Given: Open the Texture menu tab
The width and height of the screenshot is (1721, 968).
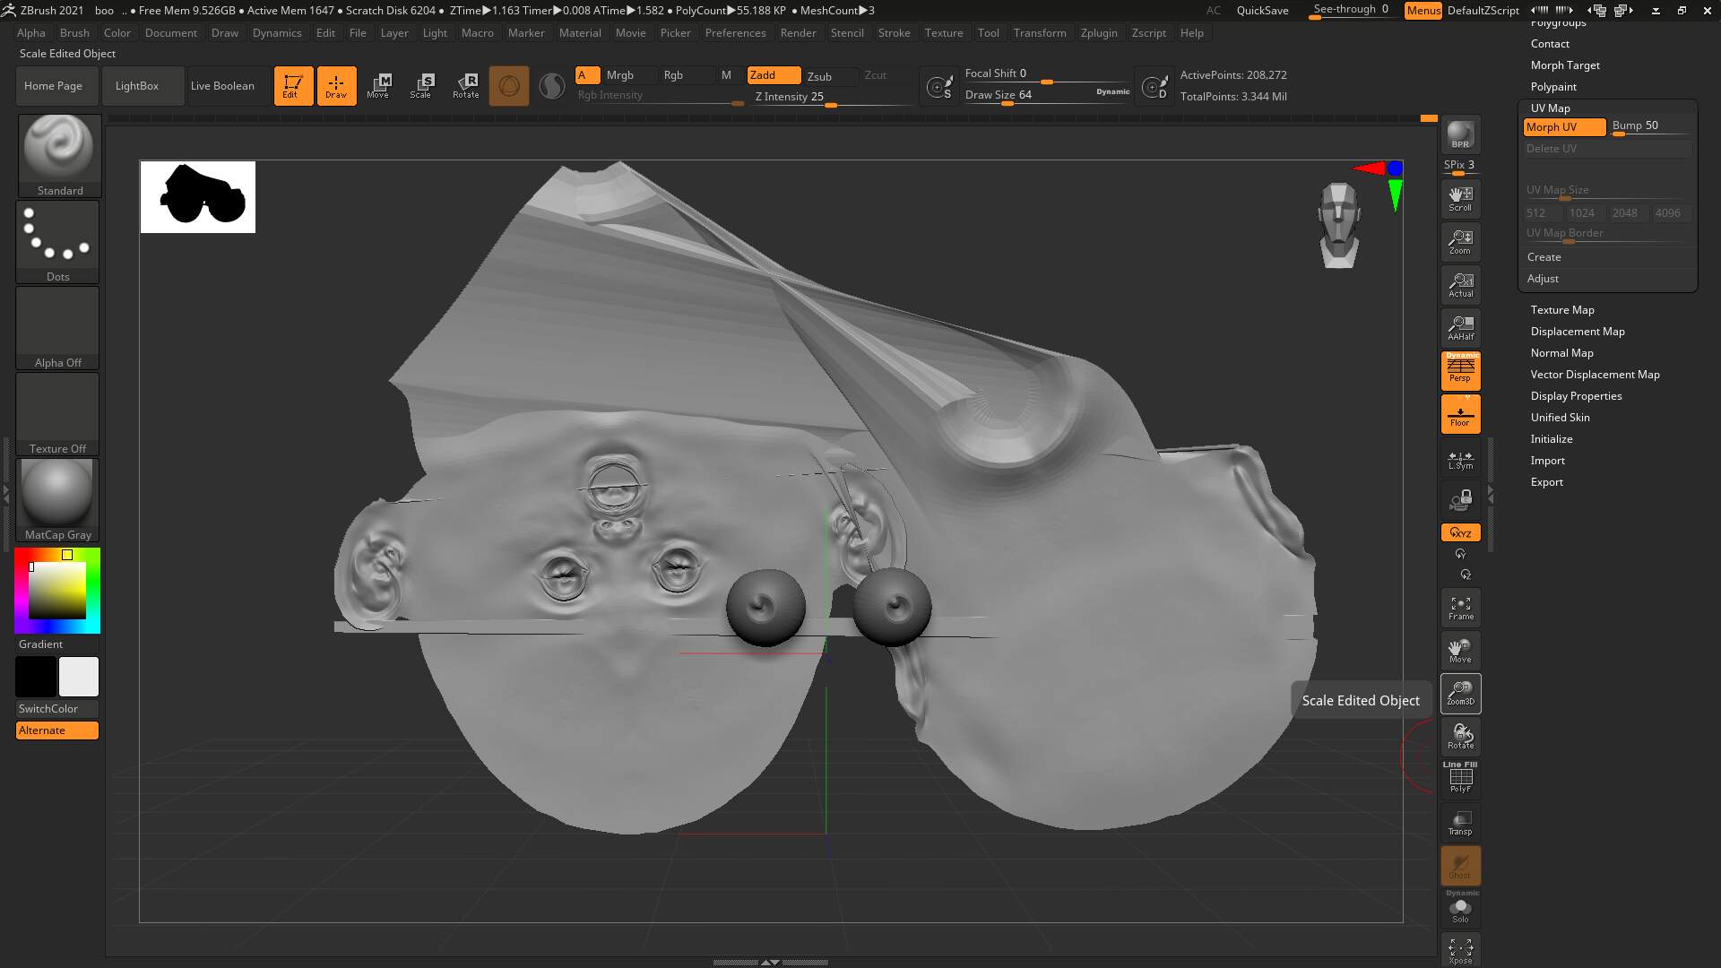Looking at the screenshot, I should point(943,32).
